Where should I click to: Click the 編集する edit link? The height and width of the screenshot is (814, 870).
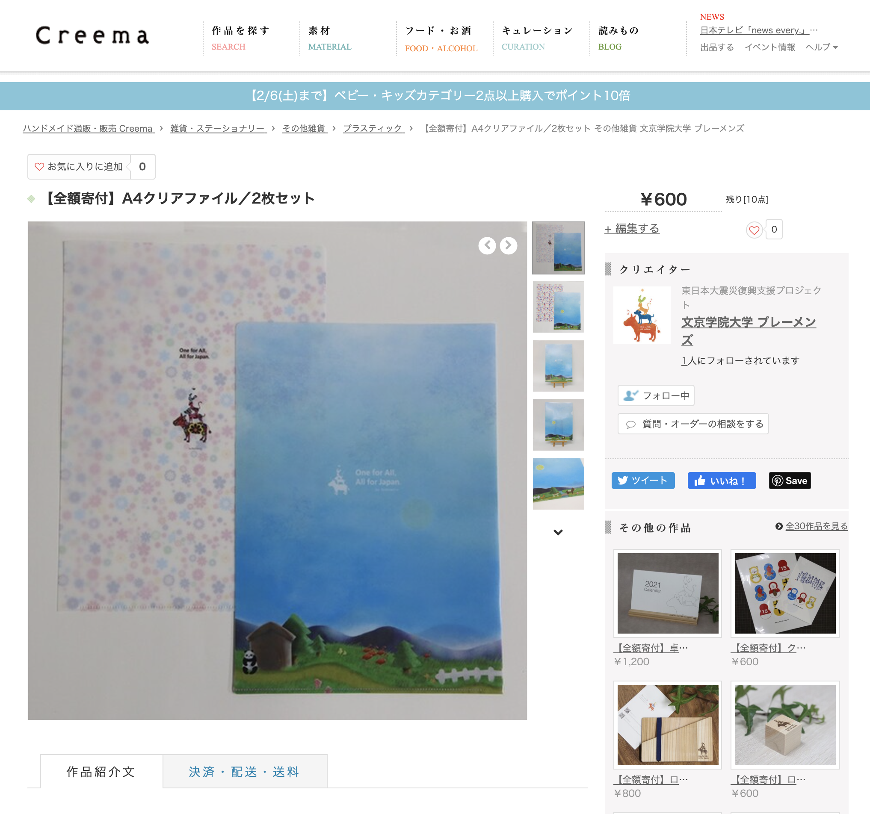632,229
